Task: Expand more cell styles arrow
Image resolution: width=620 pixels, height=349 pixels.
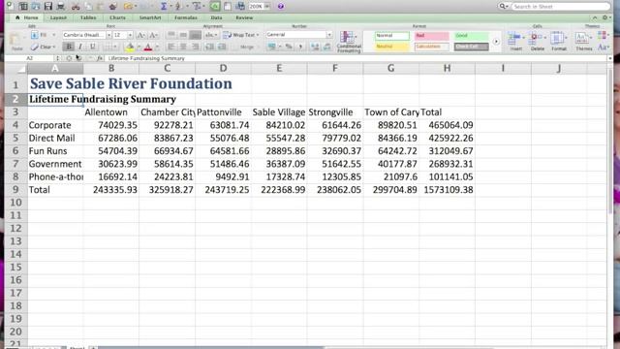Action: 496,41
